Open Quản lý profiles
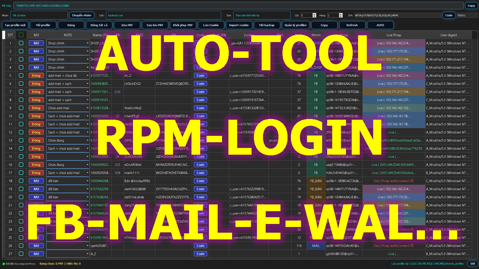Image resolution: width=479 pixels, height=269 pixels. click(x=296, y=25)
